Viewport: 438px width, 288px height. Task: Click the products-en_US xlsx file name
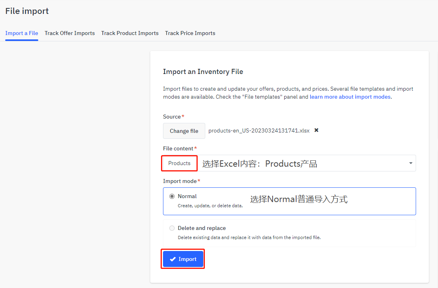tap(259, 130)
